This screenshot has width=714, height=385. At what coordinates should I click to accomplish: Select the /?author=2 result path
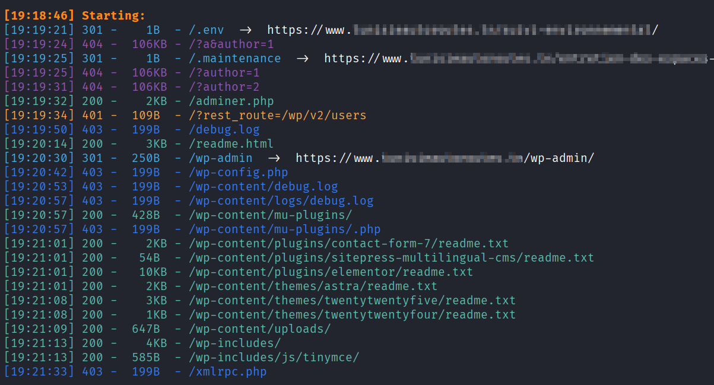[x=224, y=87]
